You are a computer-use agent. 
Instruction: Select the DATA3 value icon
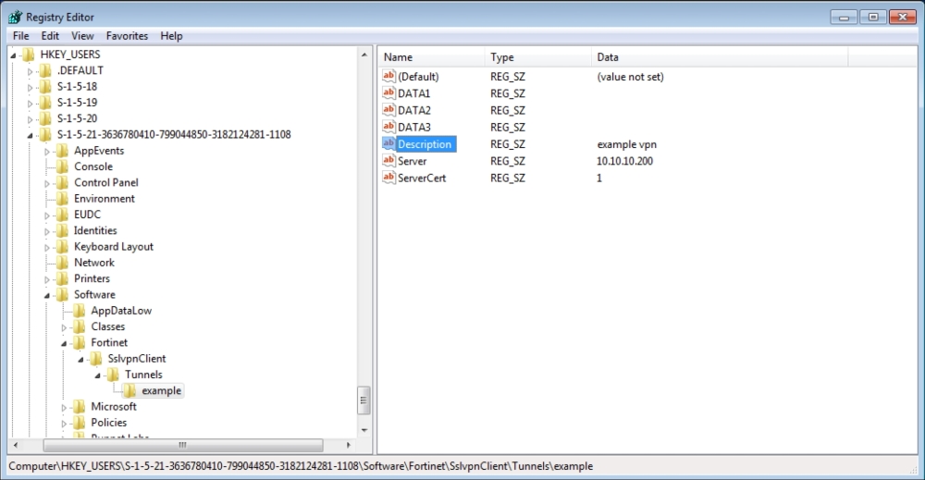[x=388, y=127]
